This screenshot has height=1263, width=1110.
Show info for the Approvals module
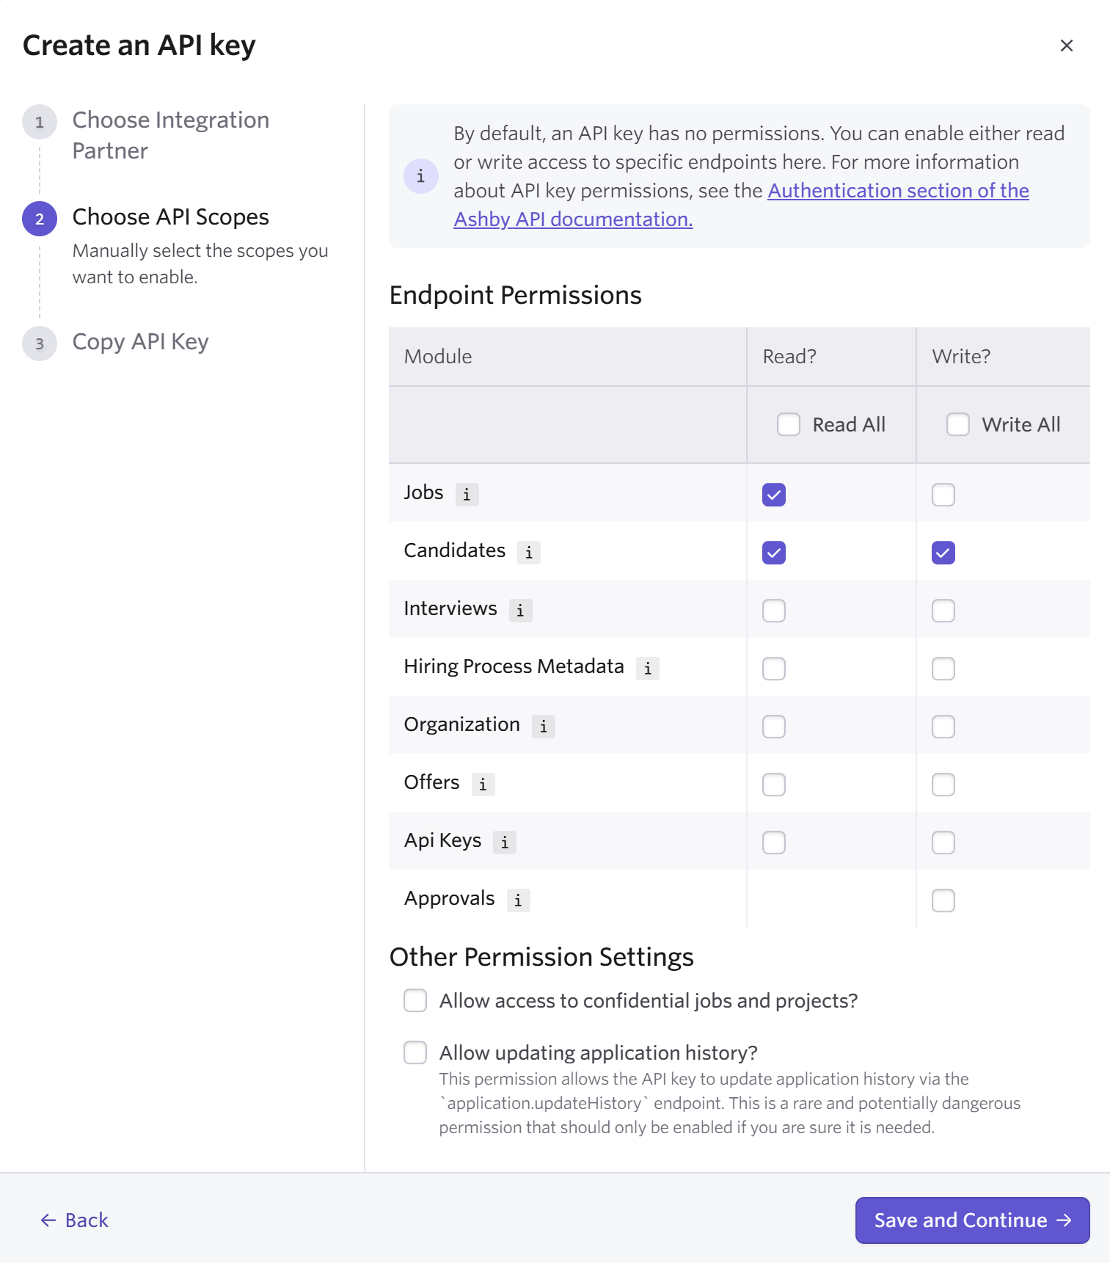[x=518, y=900]
